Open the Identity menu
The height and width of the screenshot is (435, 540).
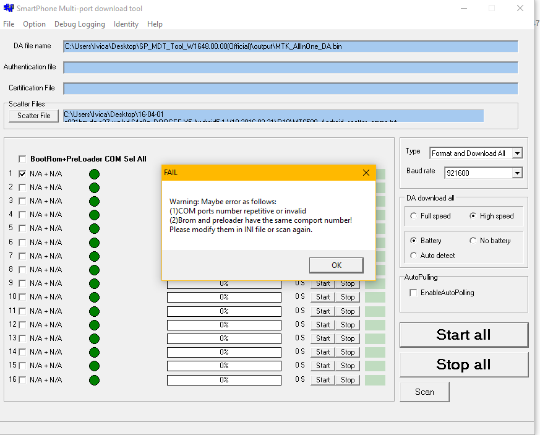(126, 24)
